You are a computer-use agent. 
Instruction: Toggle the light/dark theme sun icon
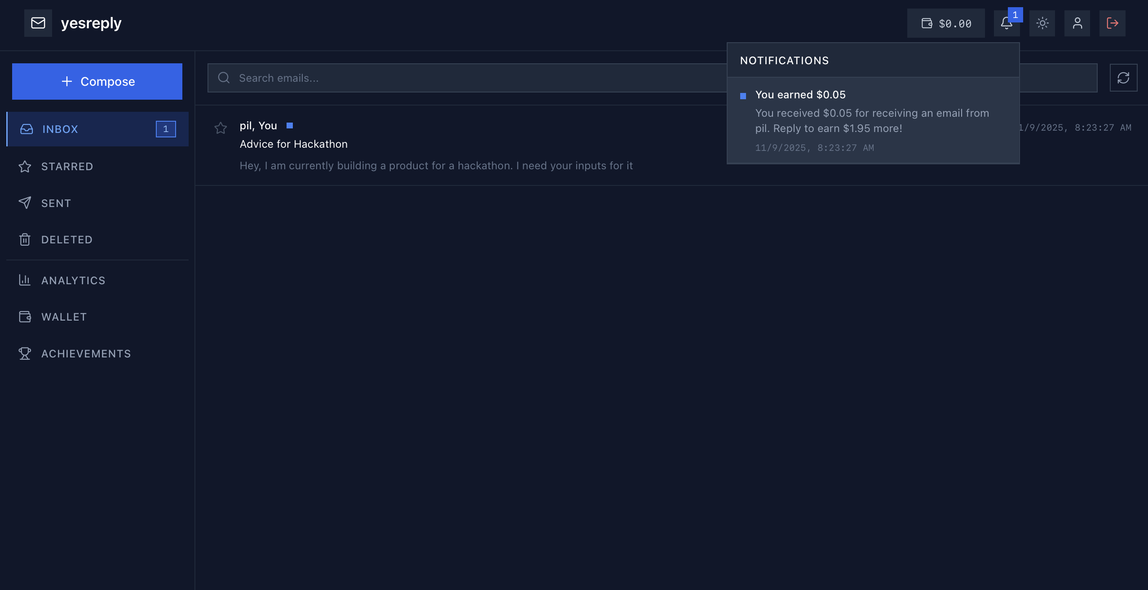pos(1042,23)
